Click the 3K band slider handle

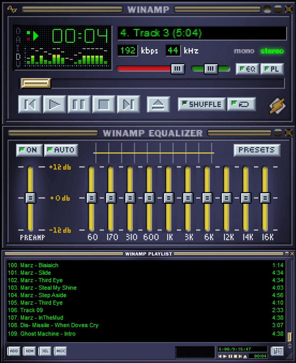click(x=188, y=198)
